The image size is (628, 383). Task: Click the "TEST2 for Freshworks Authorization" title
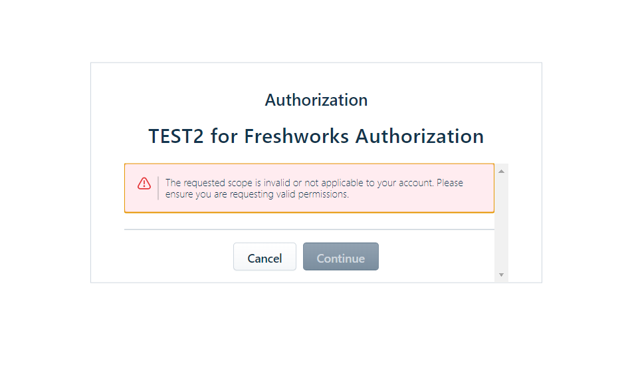coord(316,136)
